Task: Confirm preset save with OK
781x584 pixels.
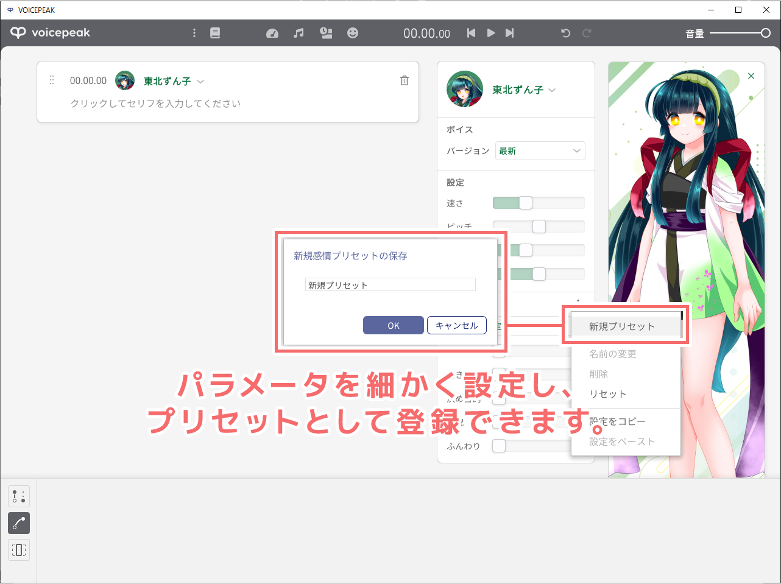Action: (394, 325)
